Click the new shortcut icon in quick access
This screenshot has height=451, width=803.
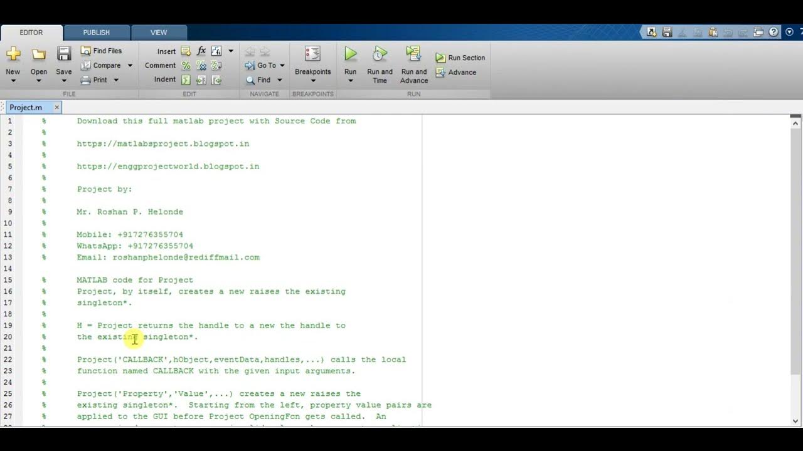point(652,32)
